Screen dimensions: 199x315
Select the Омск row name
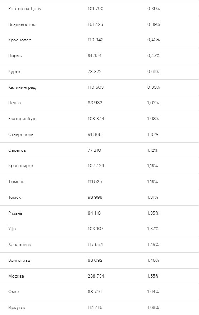pyautogui.click(x=14, y=292)
